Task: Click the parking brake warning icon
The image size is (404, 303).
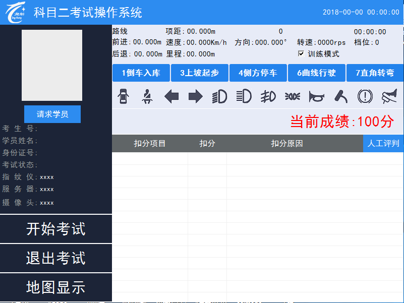Action: (365, 96)
